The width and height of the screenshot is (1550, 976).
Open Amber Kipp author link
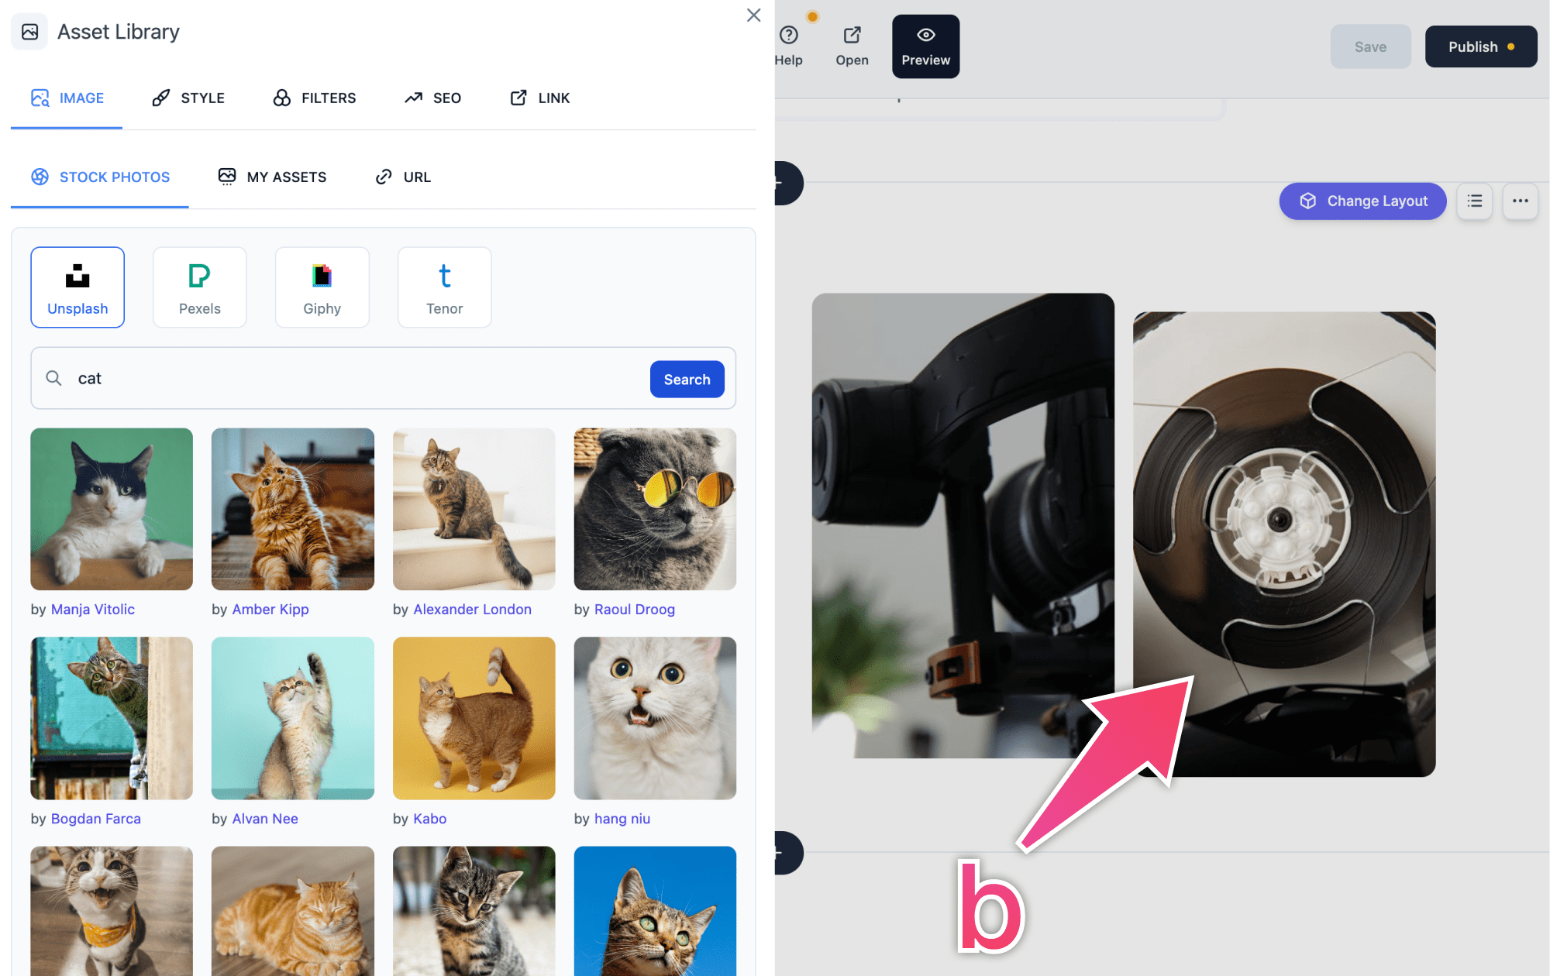[270, 610]
